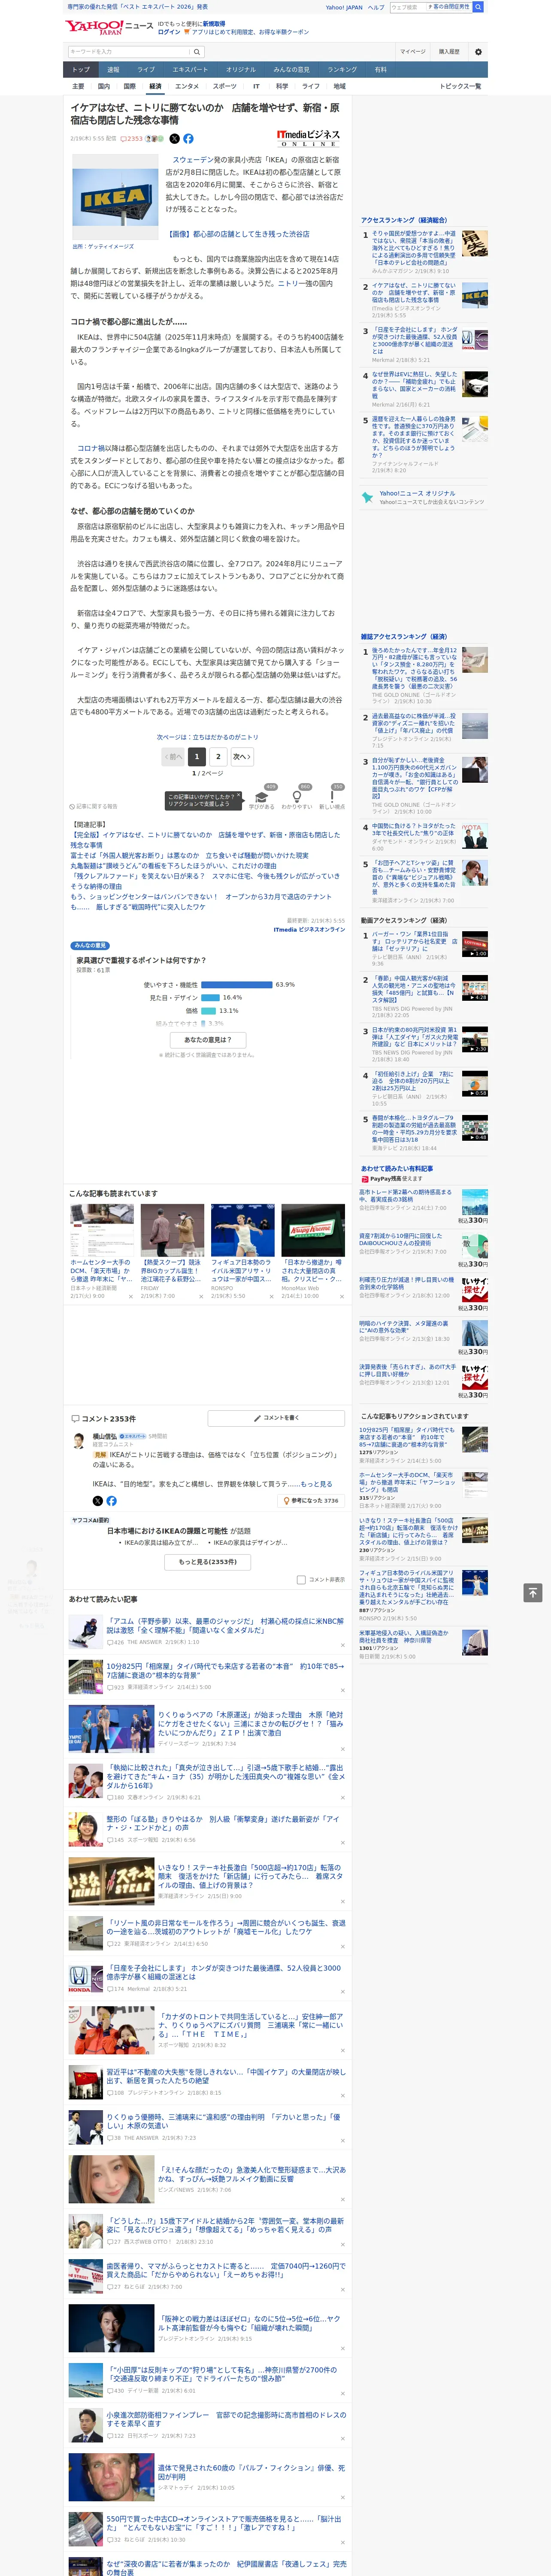Click the blue web search button at top

478,7
